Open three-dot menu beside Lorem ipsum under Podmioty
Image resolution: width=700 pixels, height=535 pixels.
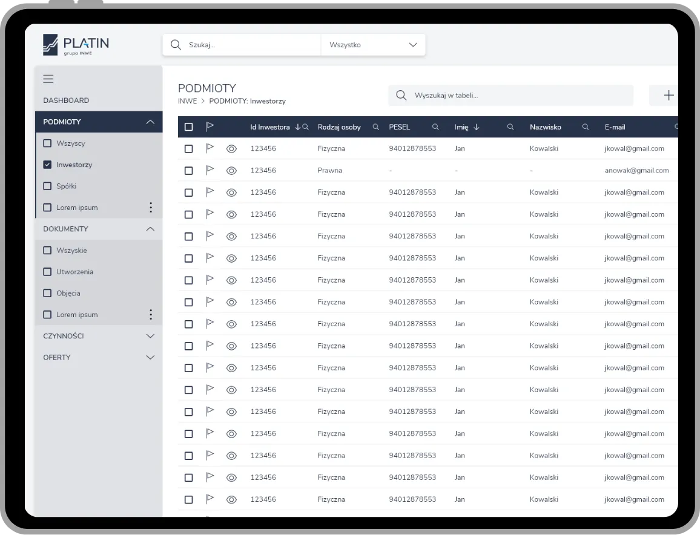click(x=151, y=208)
